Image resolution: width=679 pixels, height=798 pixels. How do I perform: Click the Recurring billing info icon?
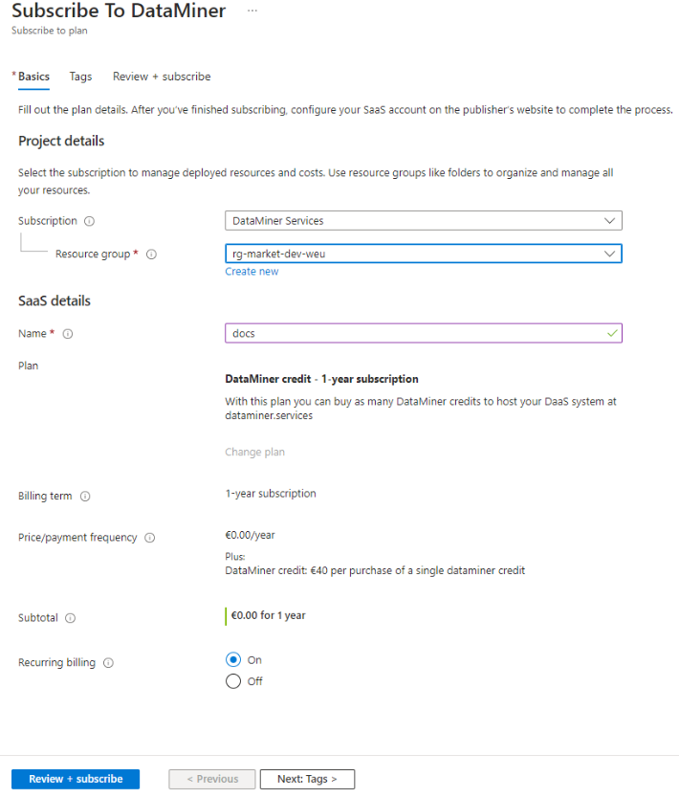[x=108, y=663]
